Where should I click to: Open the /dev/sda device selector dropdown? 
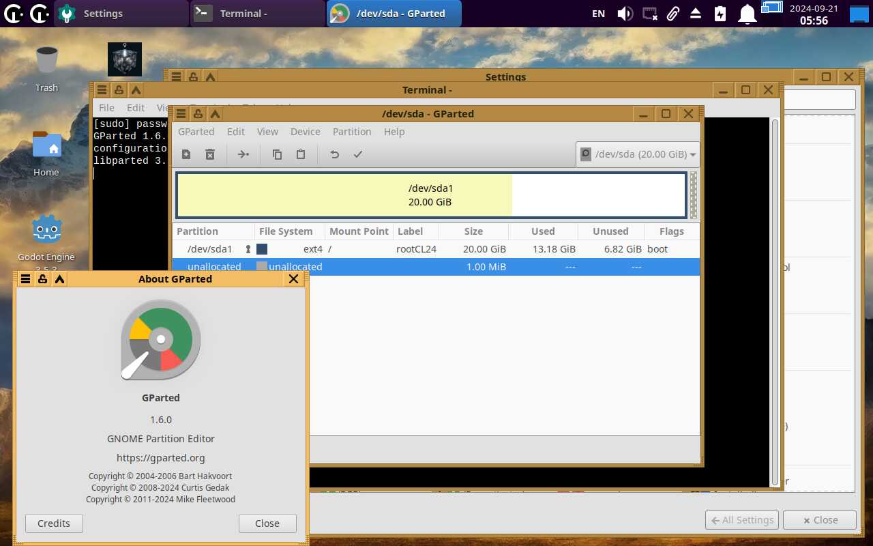click(x=638, y=154)
